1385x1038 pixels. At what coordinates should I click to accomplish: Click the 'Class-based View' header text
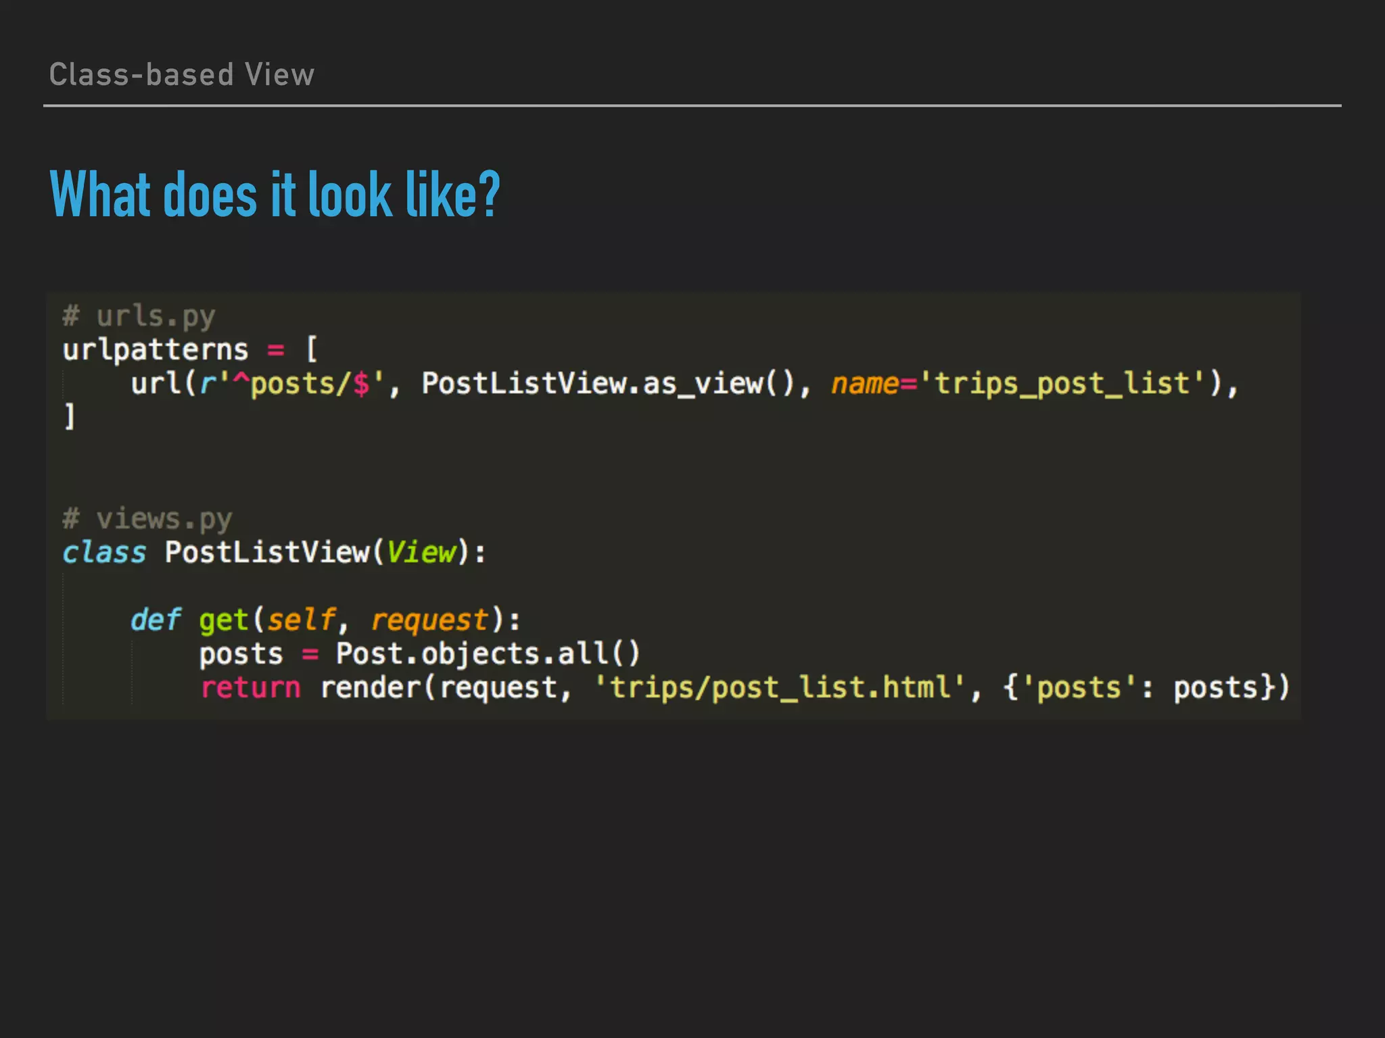click(182, 74)
